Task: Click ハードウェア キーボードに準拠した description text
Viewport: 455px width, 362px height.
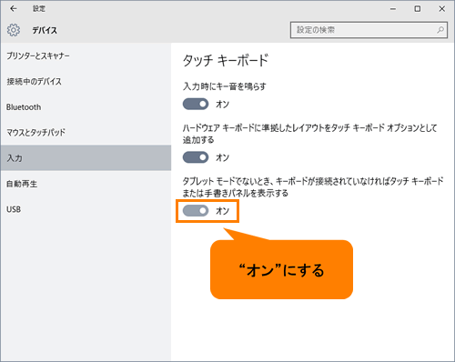Action: tap(309, 134)
